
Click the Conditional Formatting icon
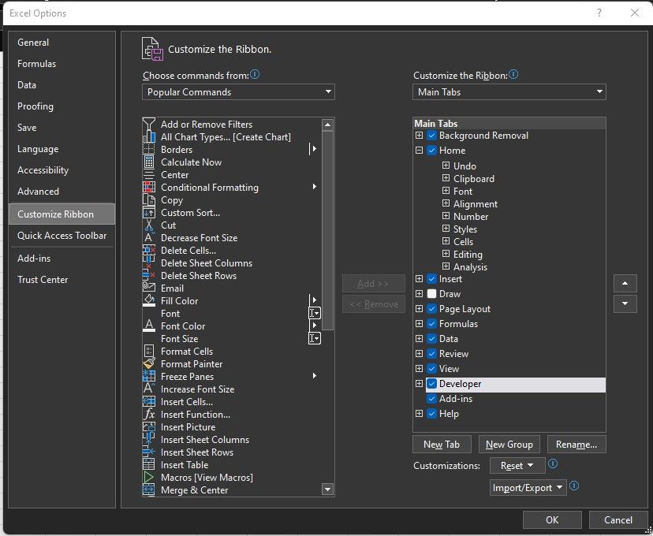[149, 188]
